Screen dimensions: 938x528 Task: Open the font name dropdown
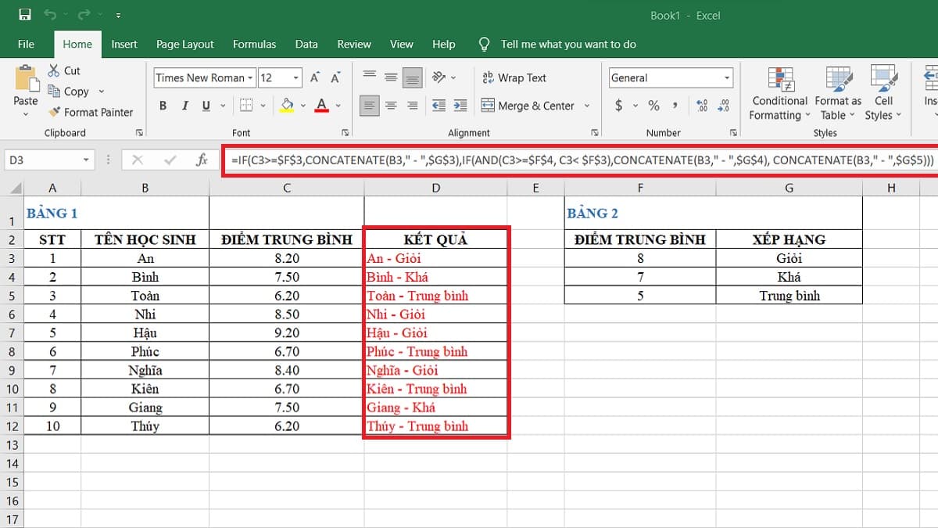pos(250,77)
